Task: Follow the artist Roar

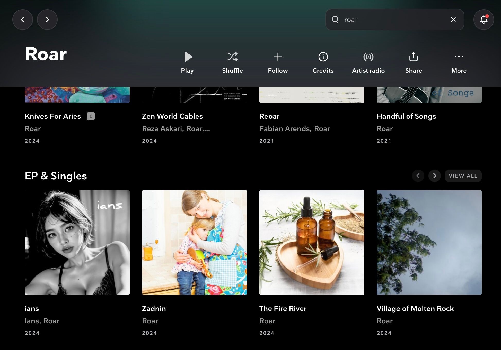Action: [x=278, y=63]
